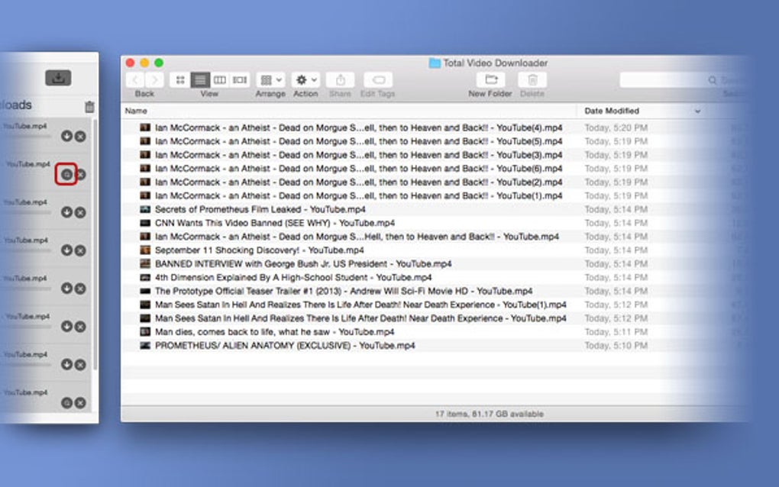Switch Finder to Cover Flow view
Viewport: 779px width, 487px height.
tap(240, 80)
